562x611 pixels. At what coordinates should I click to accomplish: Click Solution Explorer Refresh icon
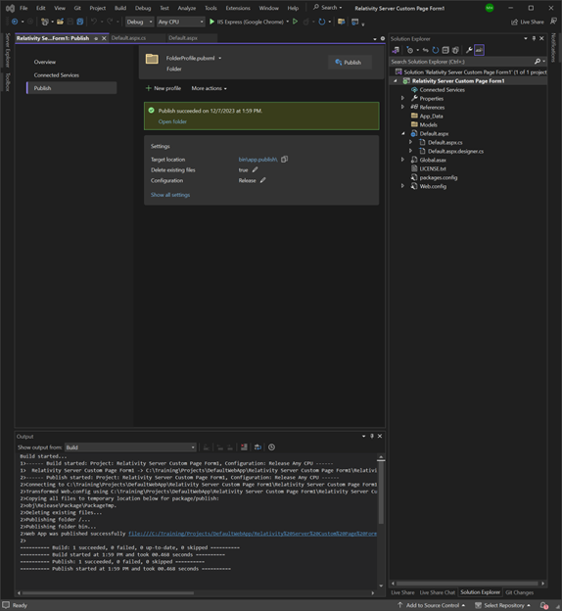pyautogui.click(x=436, y=50)
